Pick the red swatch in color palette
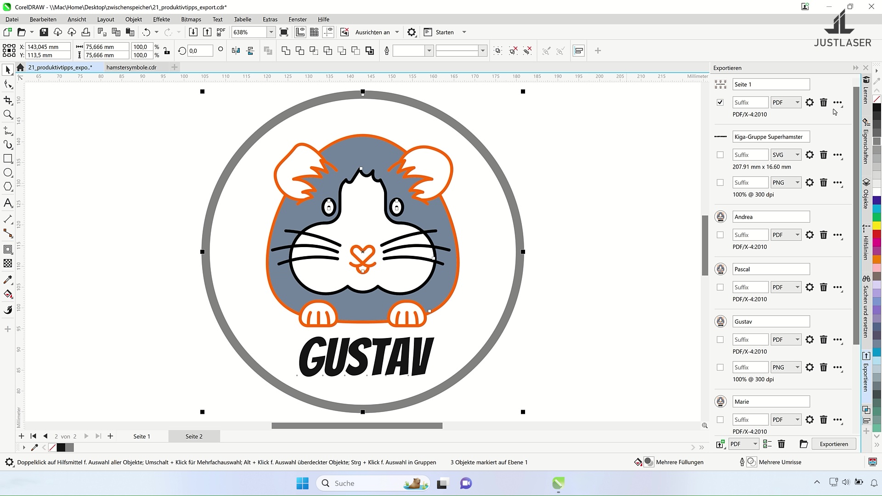The image size is (882, 496). point(876,234)
